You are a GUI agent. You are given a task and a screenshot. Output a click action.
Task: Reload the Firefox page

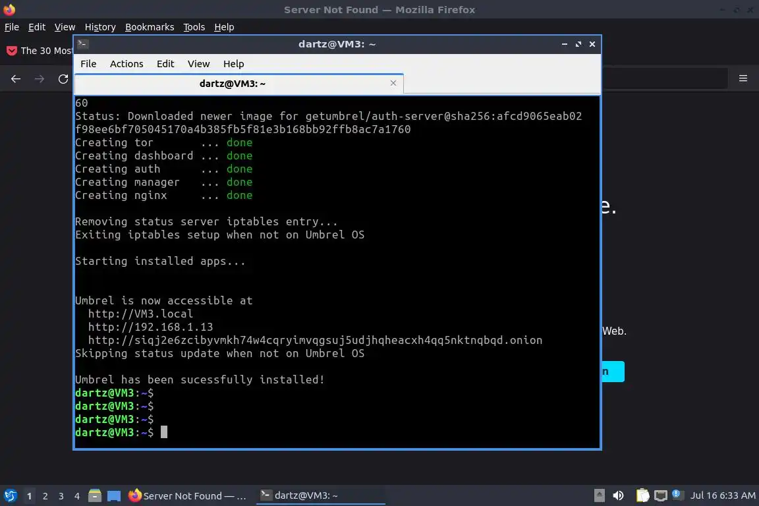coord(63,79)
